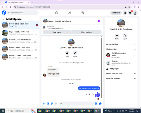Image resolution: width=141 pixels, height=113 pixels.
Task: Open conversation information purple icon
Action: coord(99,21)
